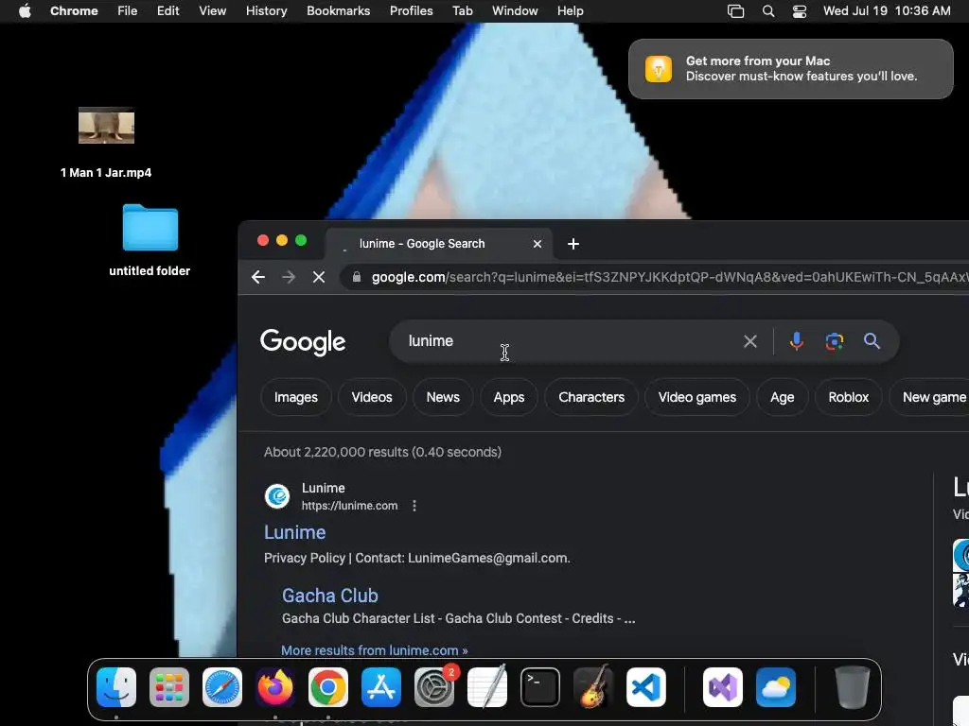This screenshot has width=969, height=726.
Task: Open the History menu
Action: point(266,11)
